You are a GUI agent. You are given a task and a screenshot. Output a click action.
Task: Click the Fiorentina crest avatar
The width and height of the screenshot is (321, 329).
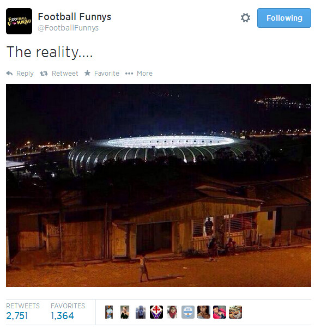156,312
